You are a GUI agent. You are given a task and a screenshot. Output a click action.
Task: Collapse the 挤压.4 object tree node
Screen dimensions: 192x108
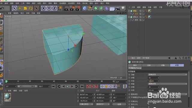(129, 17)
